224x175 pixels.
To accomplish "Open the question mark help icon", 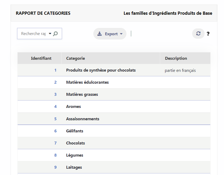I will pyautogui.click(x=208, y=34).
